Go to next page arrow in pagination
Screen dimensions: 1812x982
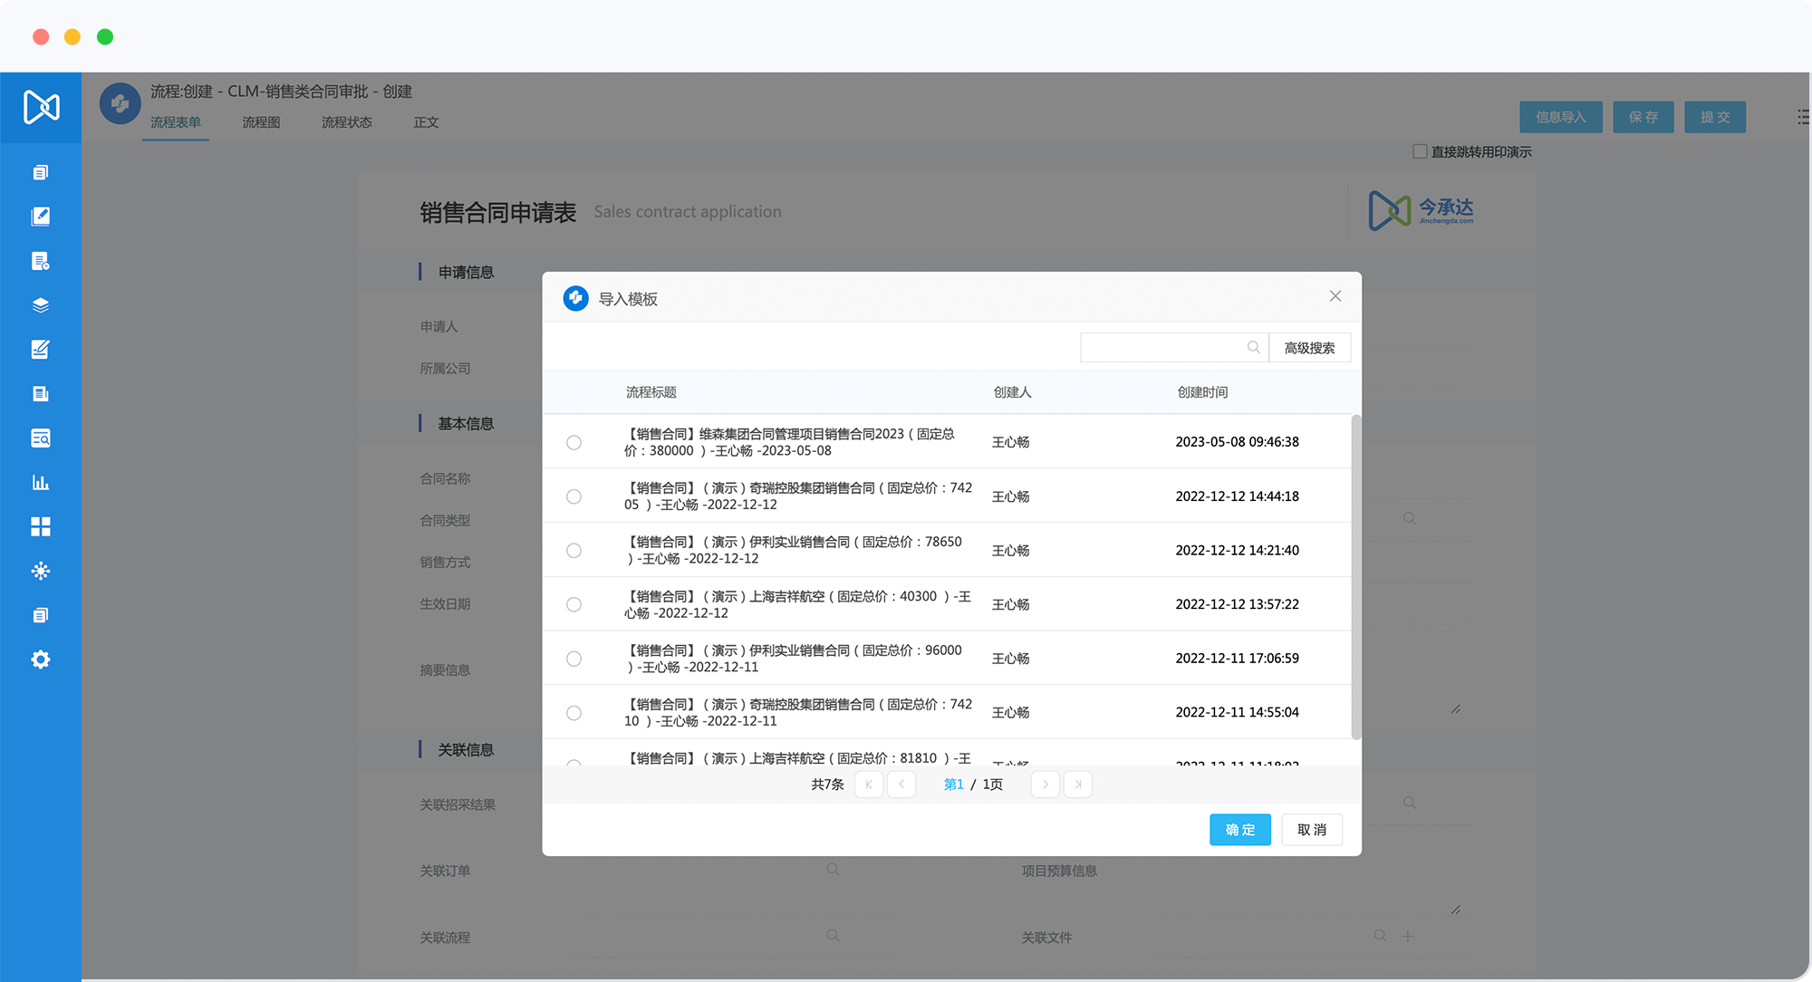pyautogui.click(x=1045, y=785)
